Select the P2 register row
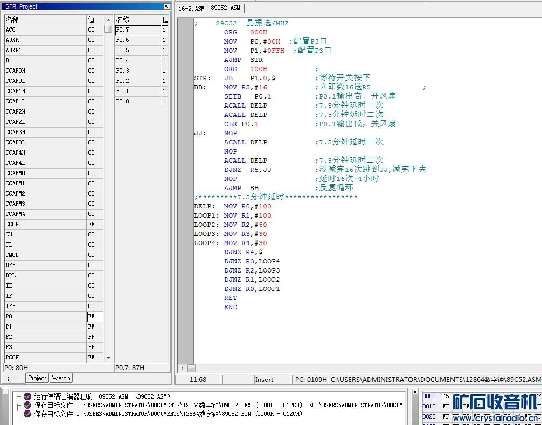The width and height of the screenshot is (542, 425). [54, 337]
